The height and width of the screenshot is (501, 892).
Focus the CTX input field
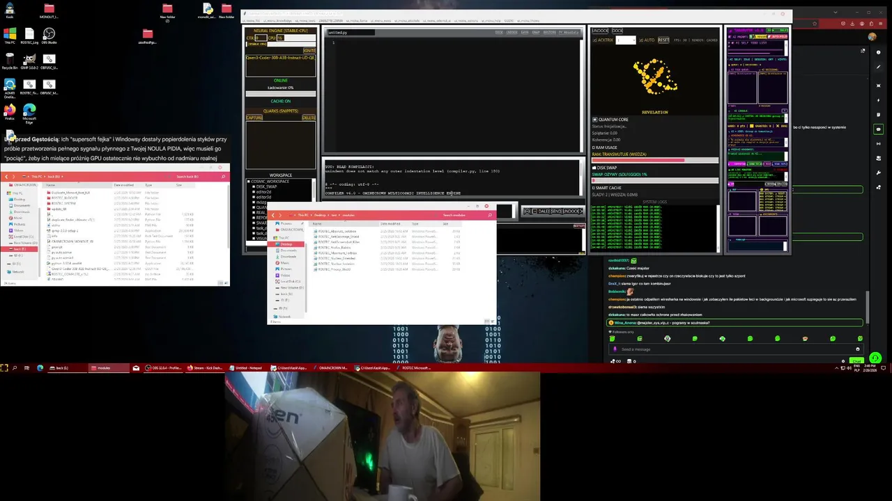[x=261, y=38]
